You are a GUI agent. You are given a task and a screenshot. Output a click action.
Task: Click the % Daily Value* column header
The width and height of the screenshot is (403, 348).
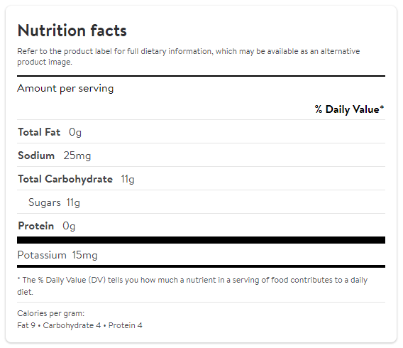pos(349,109)
